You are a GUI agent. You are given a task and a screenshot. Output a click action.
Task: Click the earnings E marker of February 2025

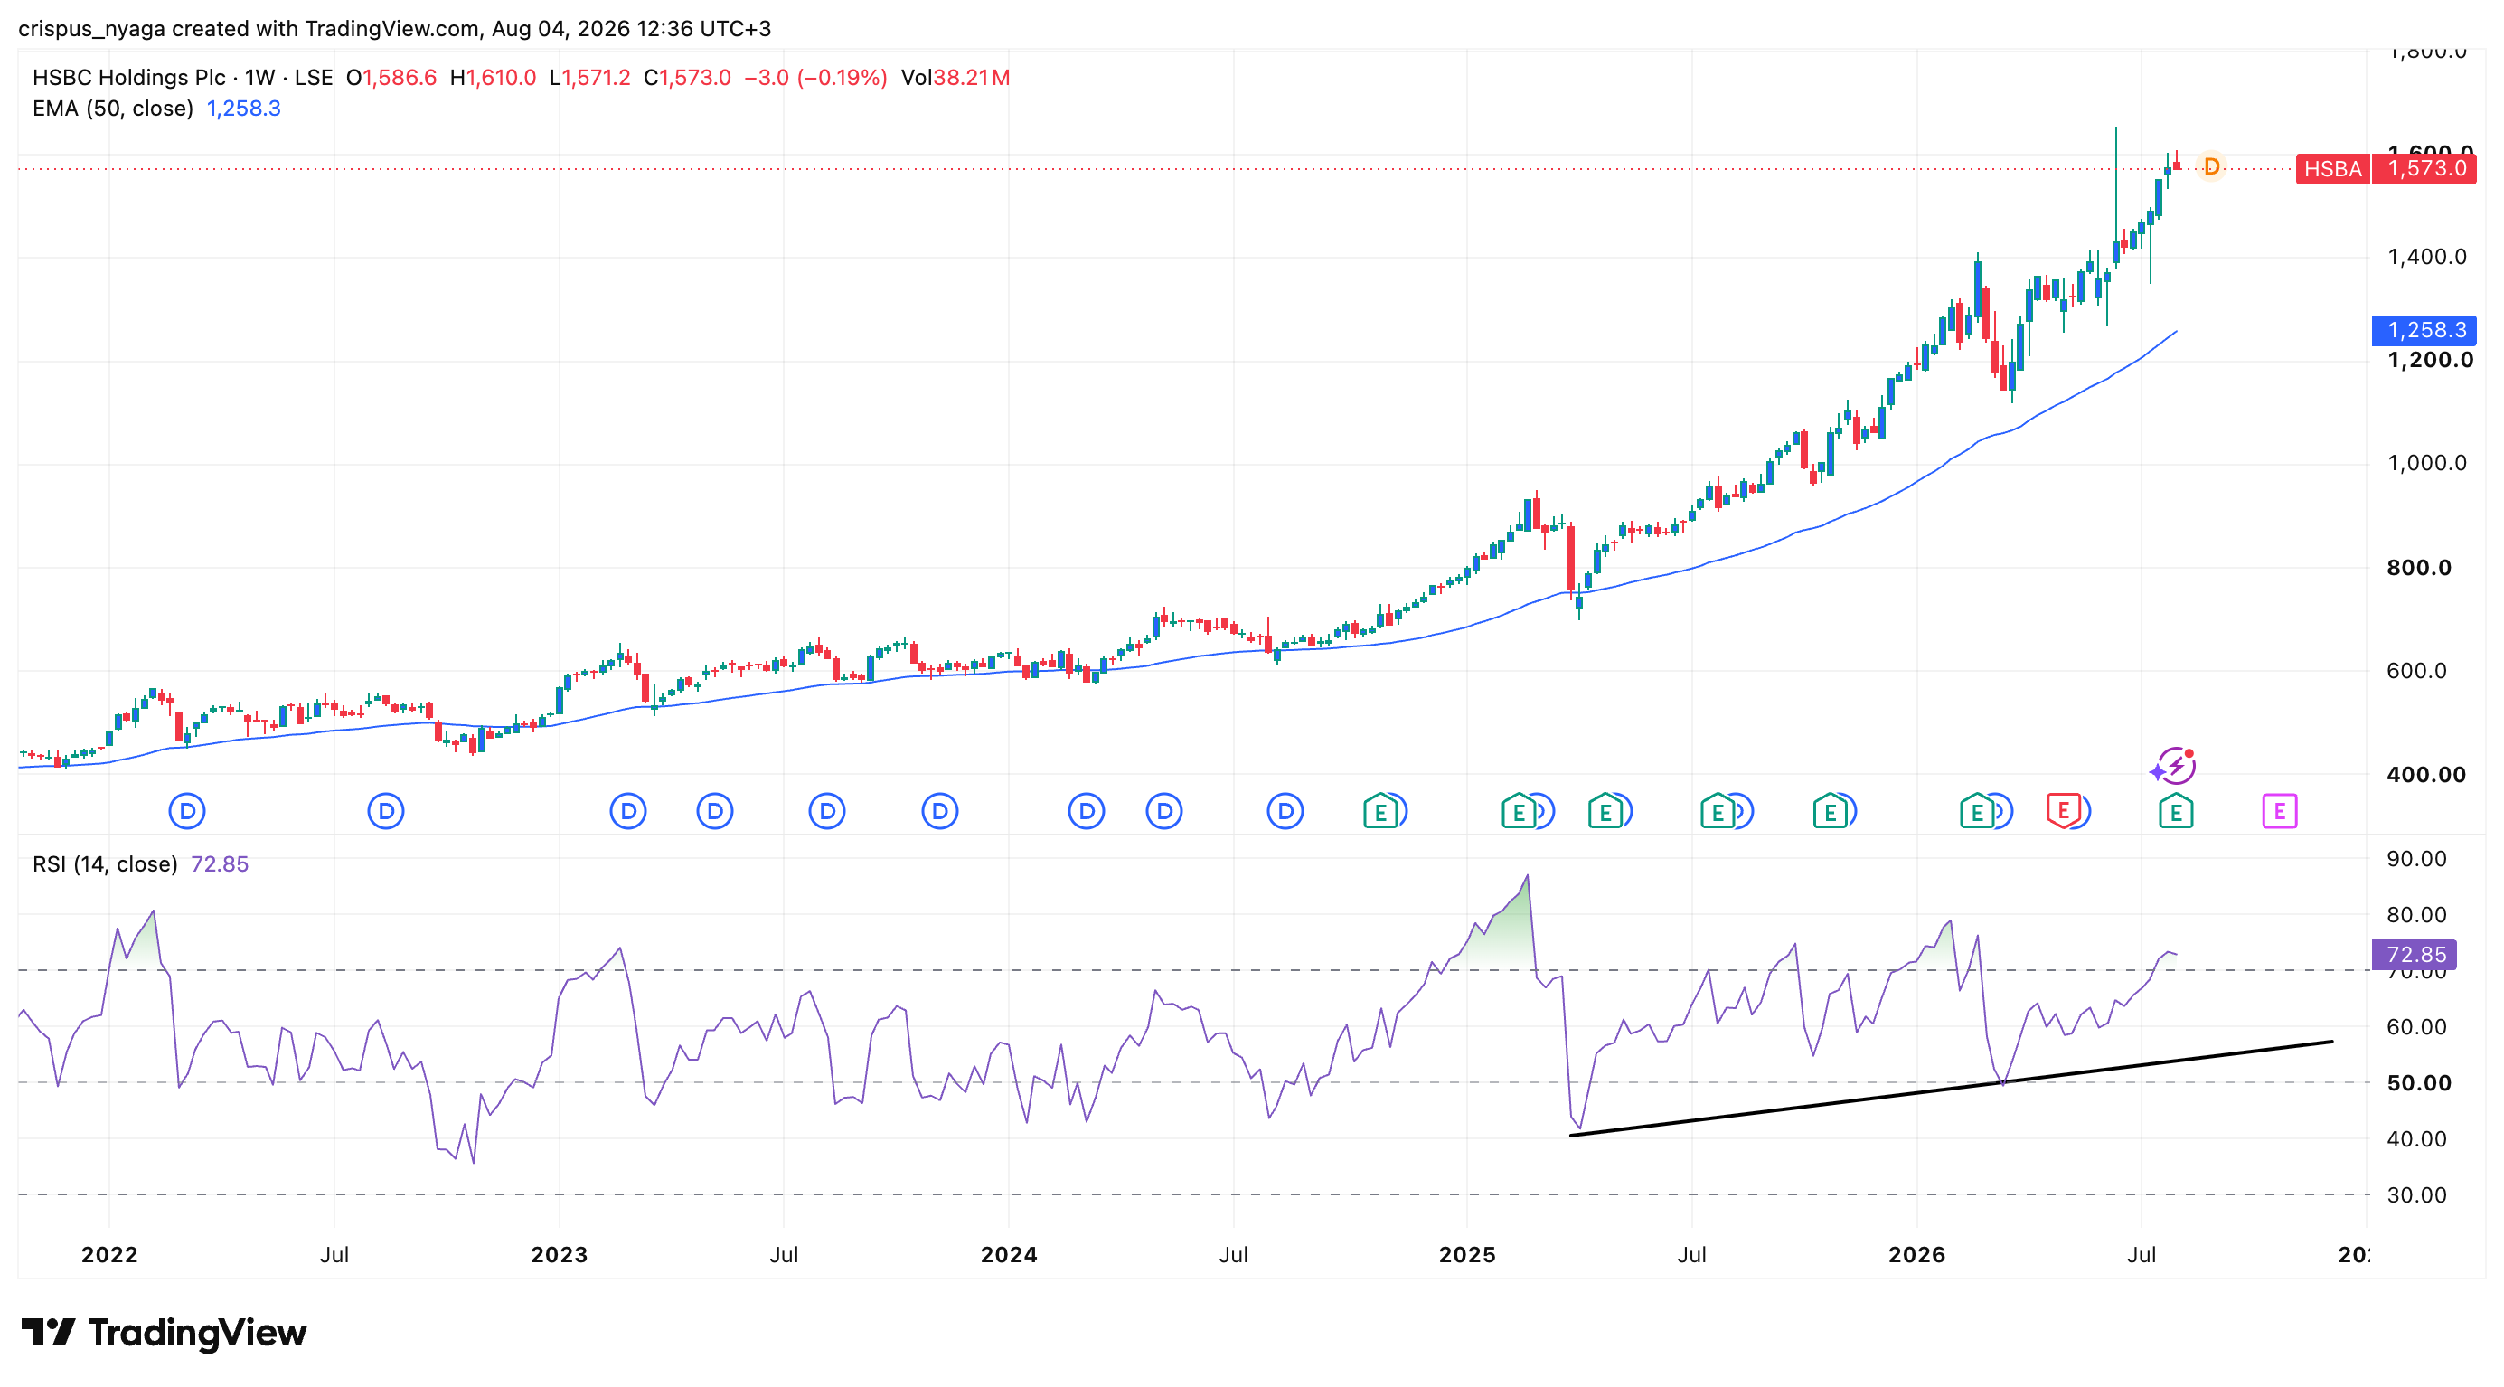(x=1519, y=811)
